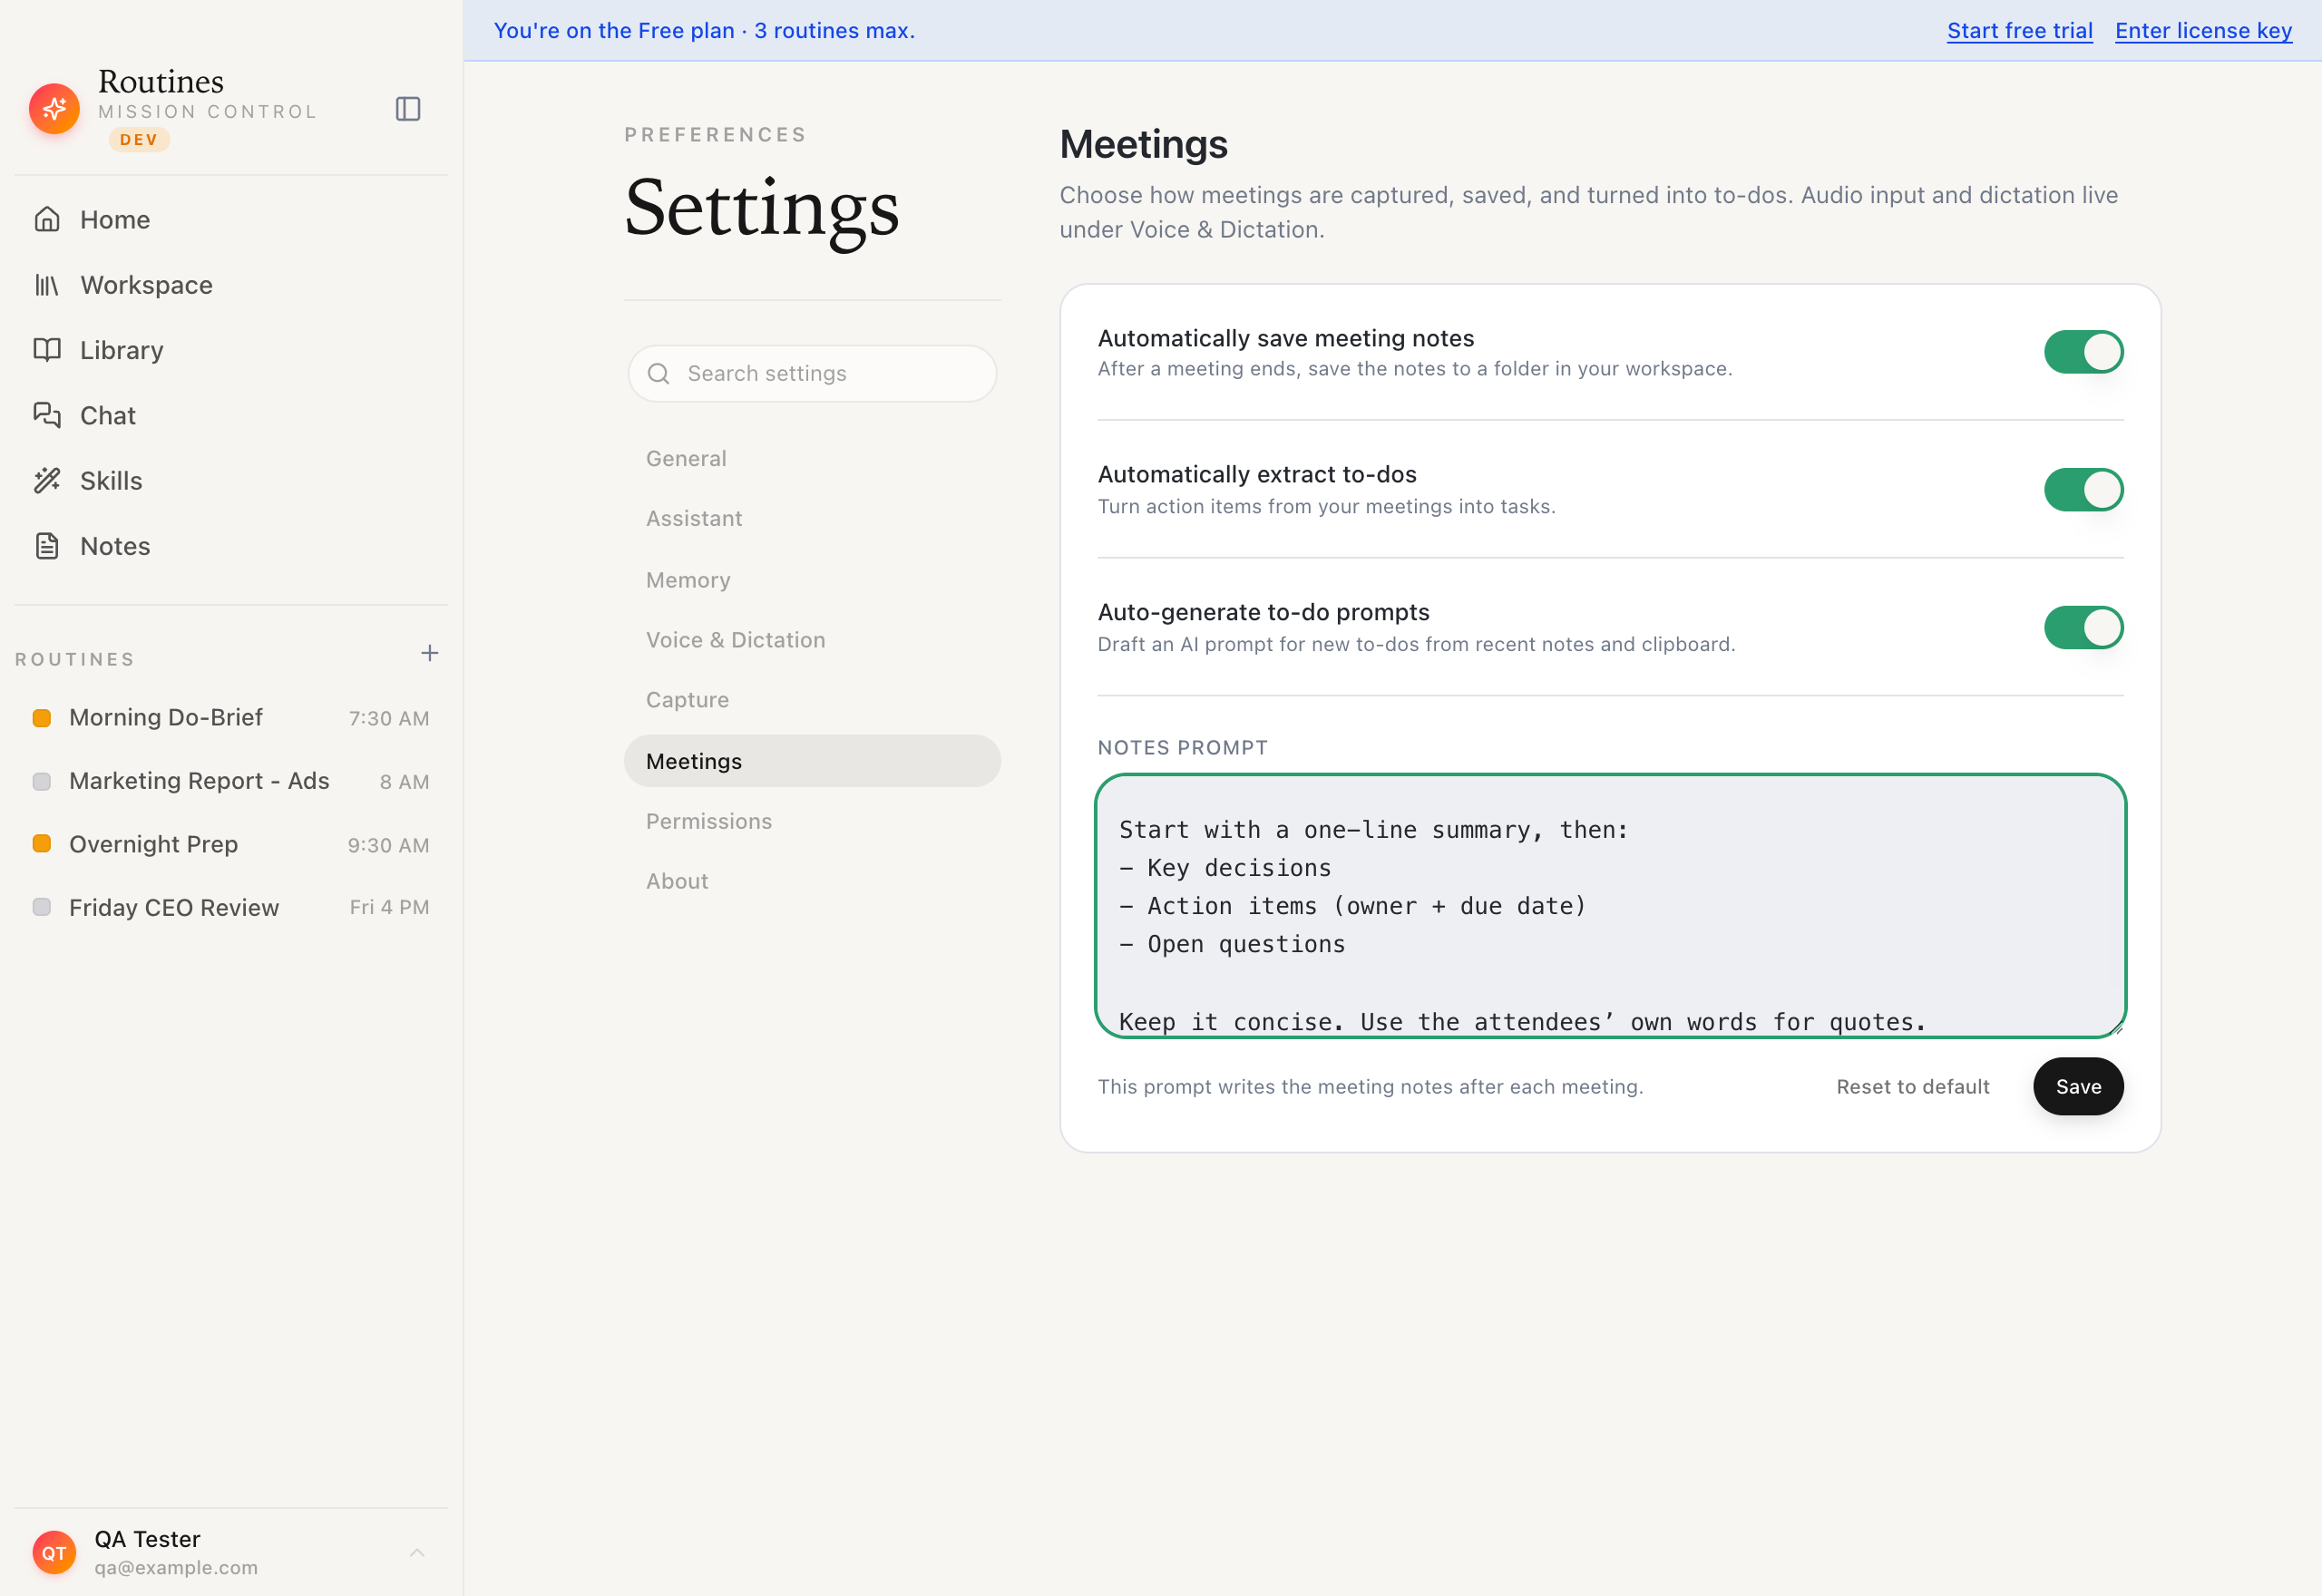Open Assistant settings section
The width and height of the screenshot is (2322, 1596).
pyautogui.click(x=812, y=519)
